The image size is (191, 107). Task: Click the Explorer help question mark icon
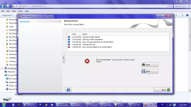187,15
